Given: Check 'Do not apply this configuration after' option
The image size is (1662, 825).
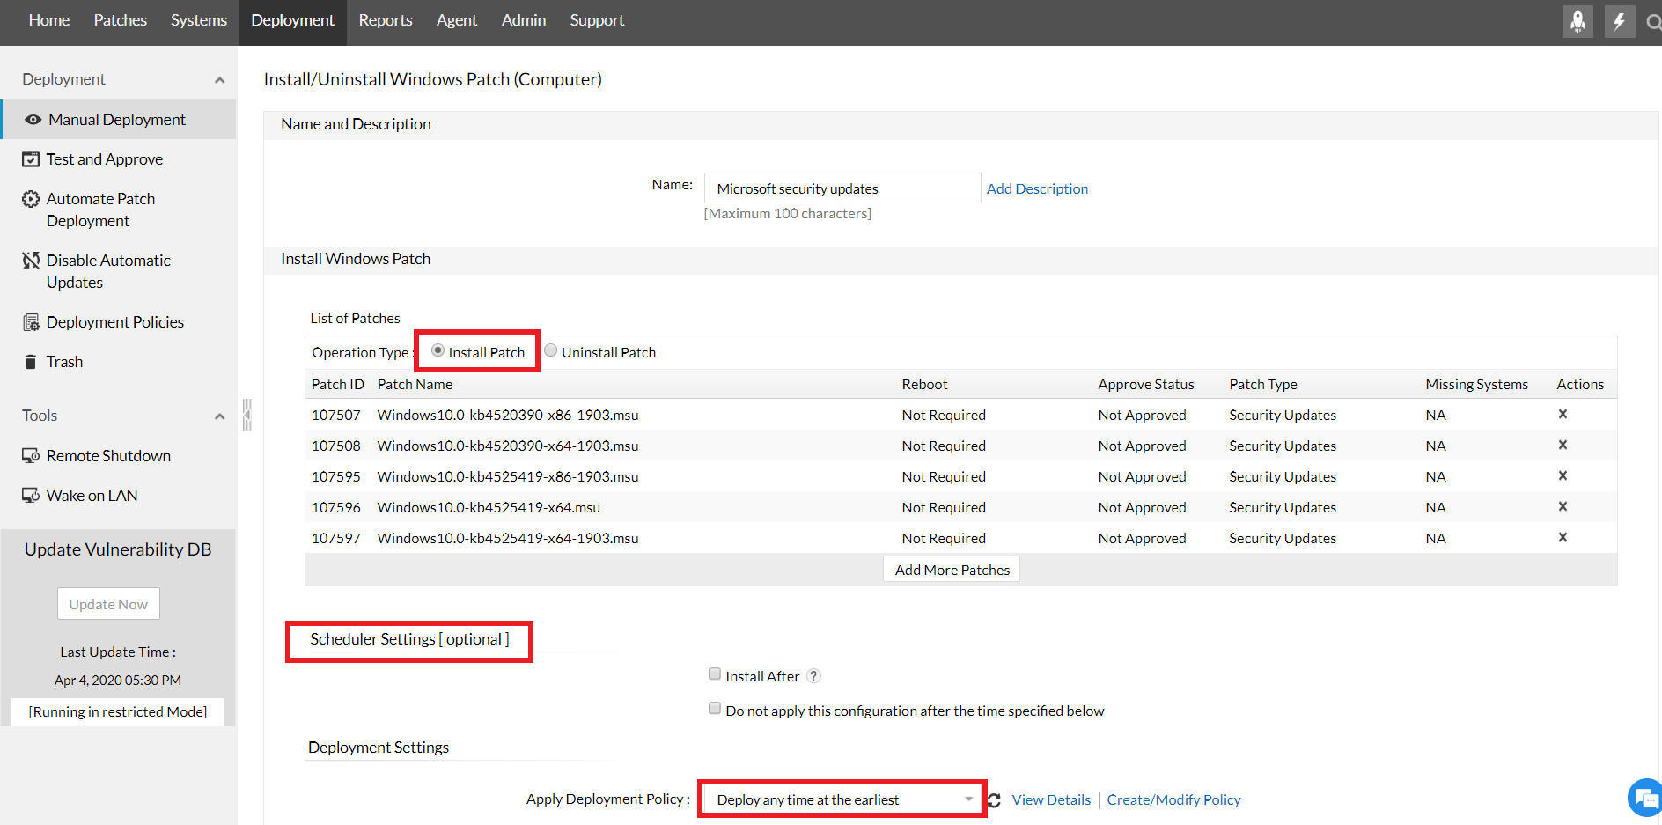Looking at the screenshot, I should [x=714, y=708].
